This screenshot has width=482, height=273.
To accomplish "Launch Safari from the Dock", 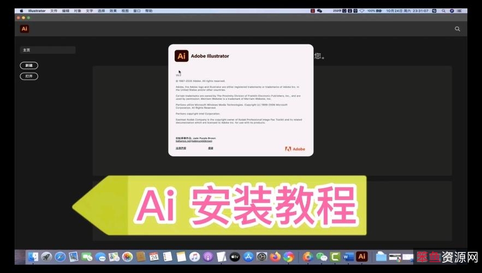I will point(60,257).
